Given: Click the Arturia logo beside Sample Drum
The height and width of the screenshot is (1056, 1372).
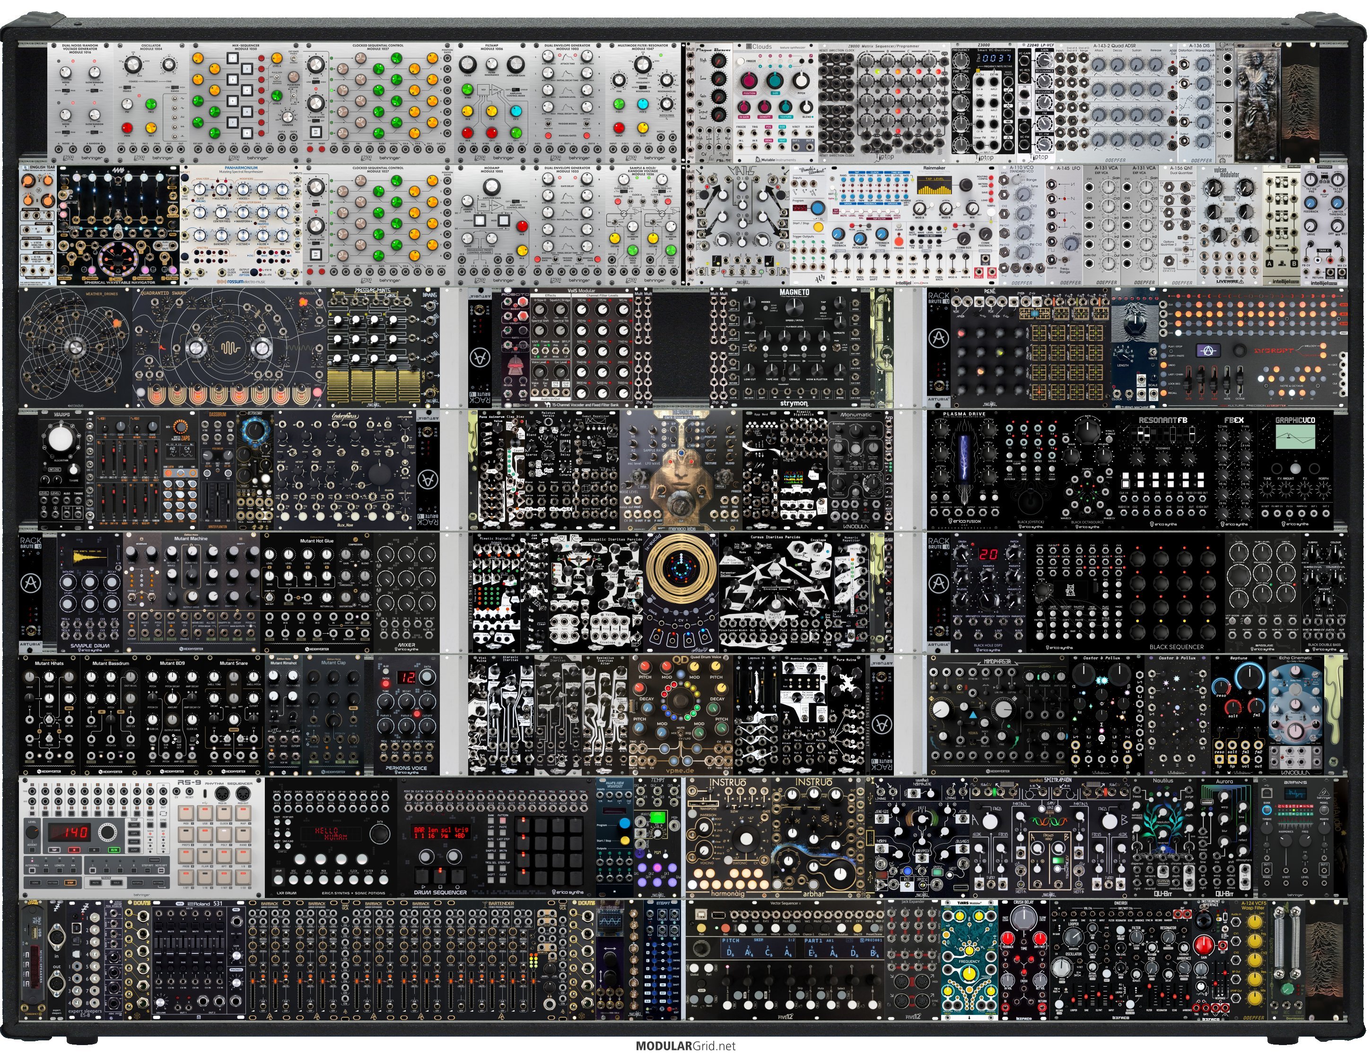Looking at the screenshot, I should [30, 584].
